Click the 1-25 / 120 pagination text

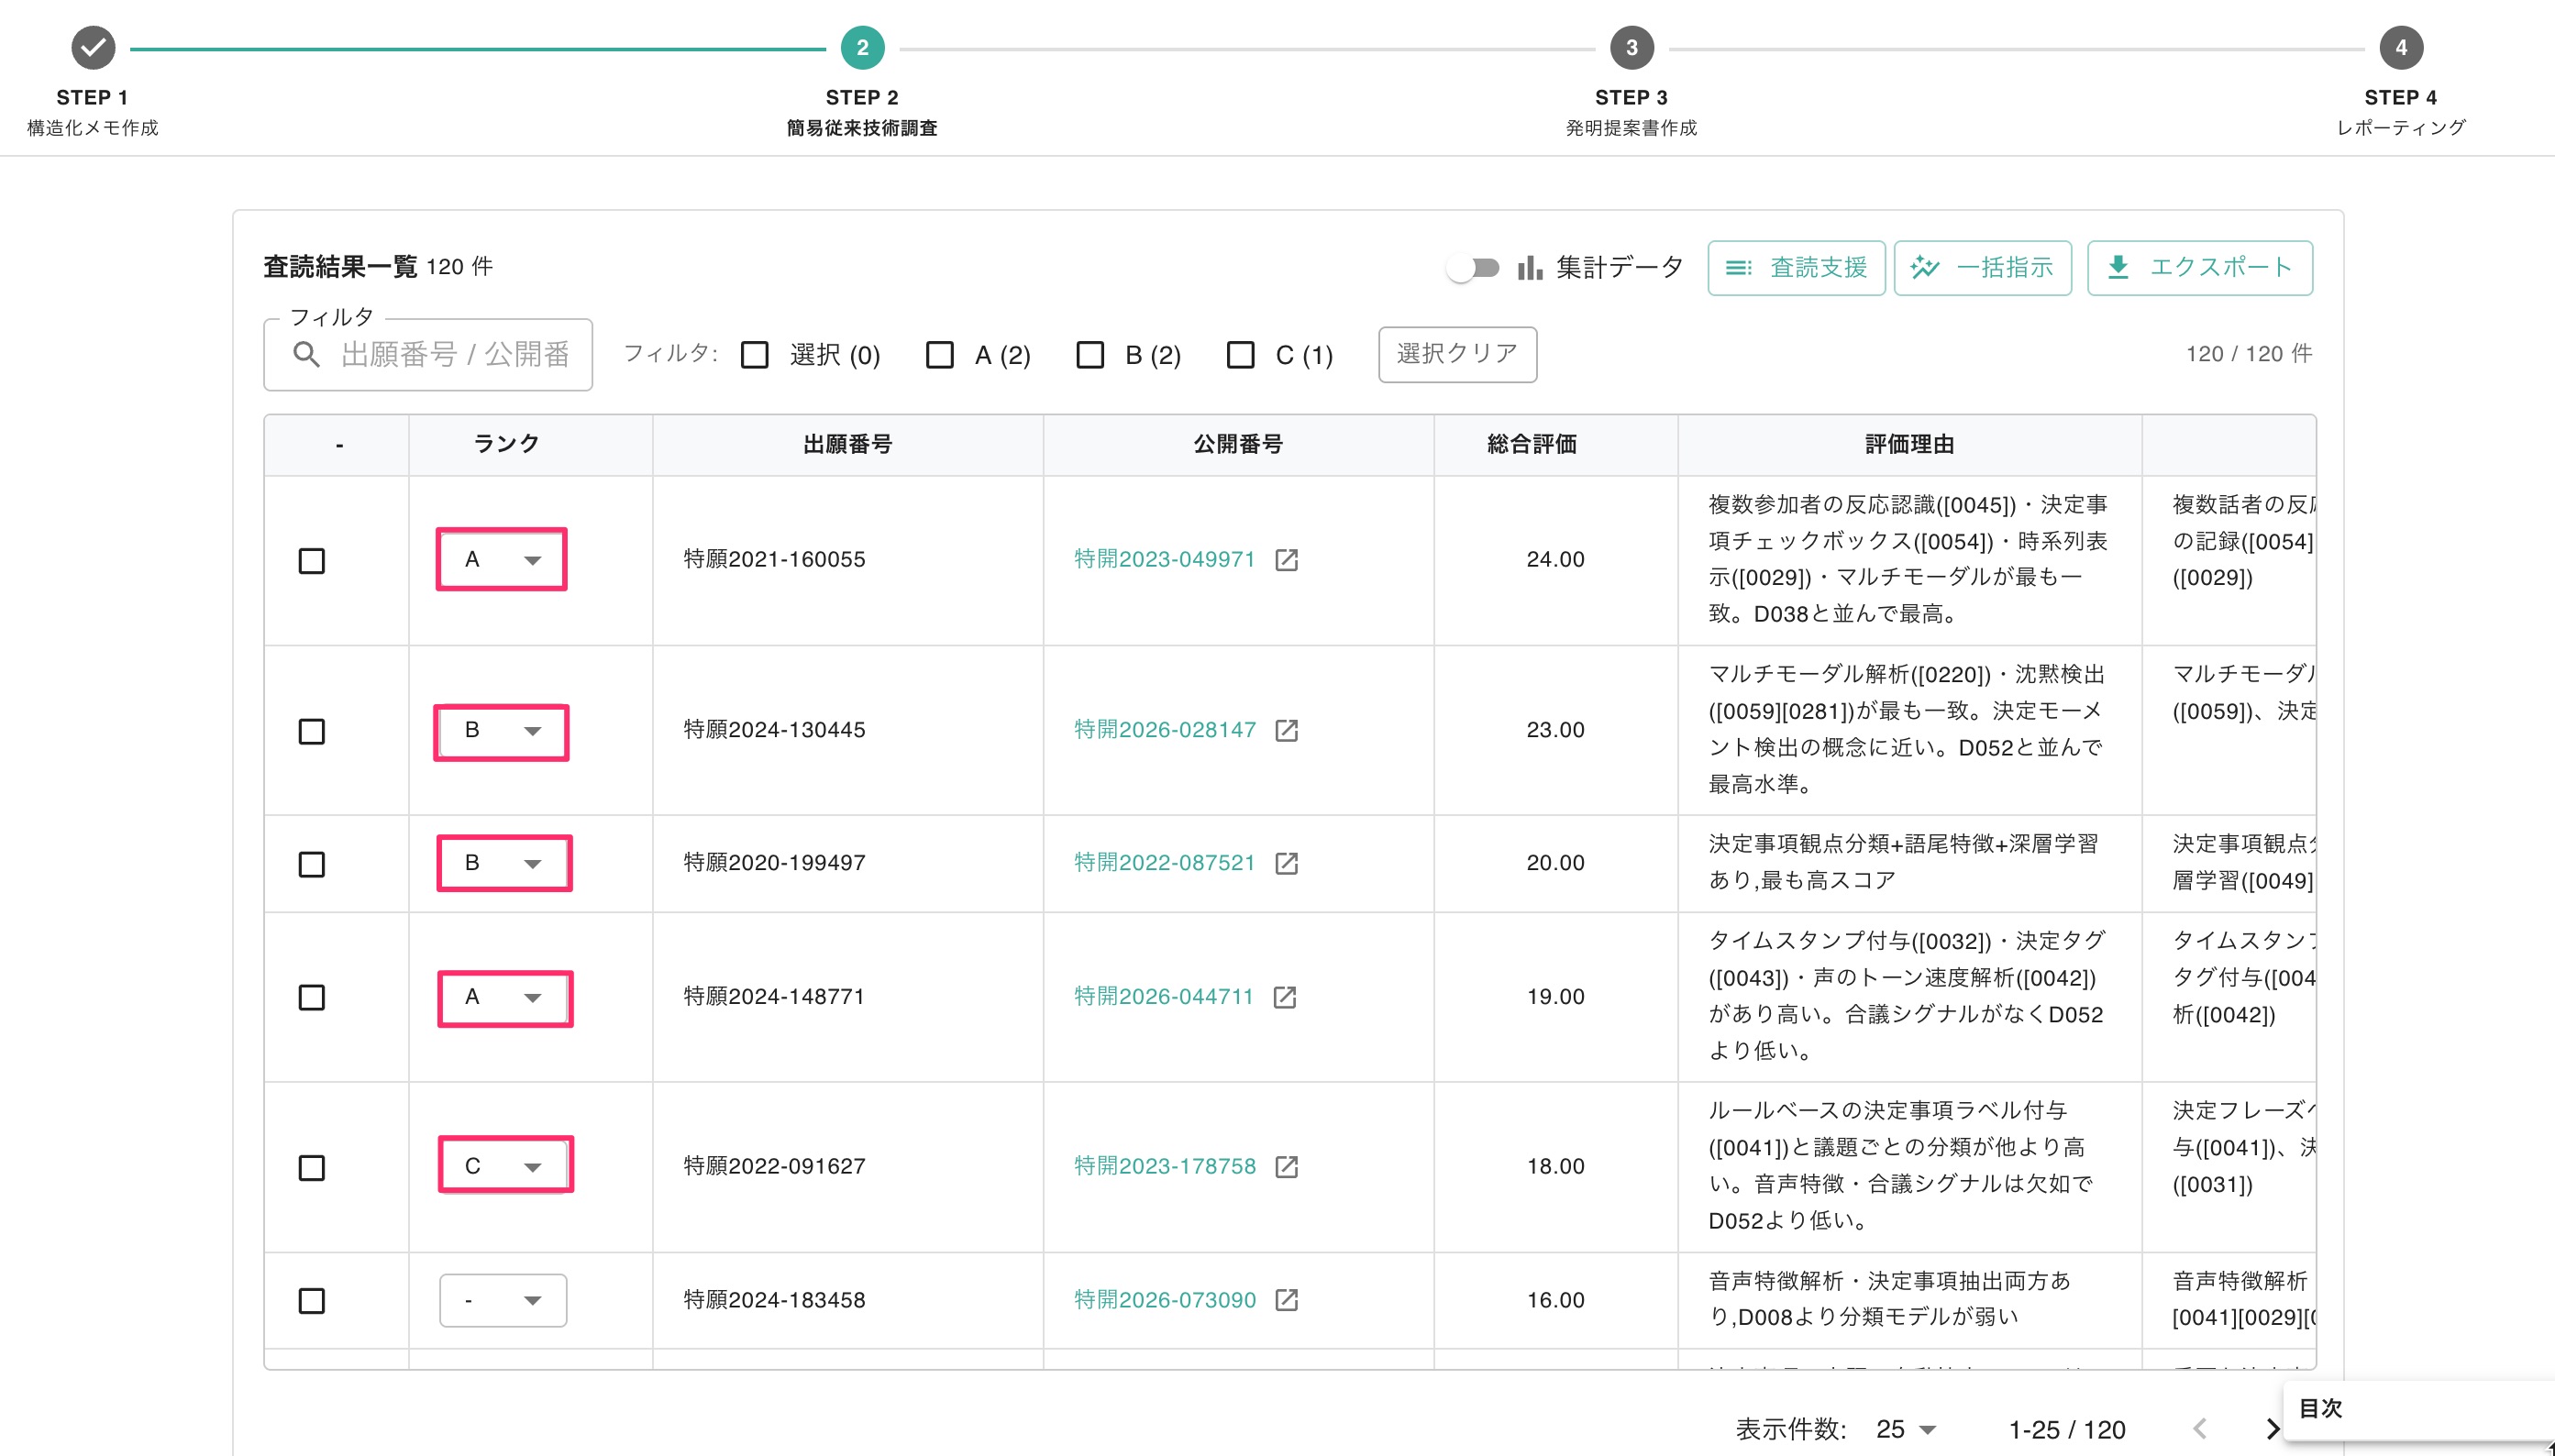tap(2067, 1430)
